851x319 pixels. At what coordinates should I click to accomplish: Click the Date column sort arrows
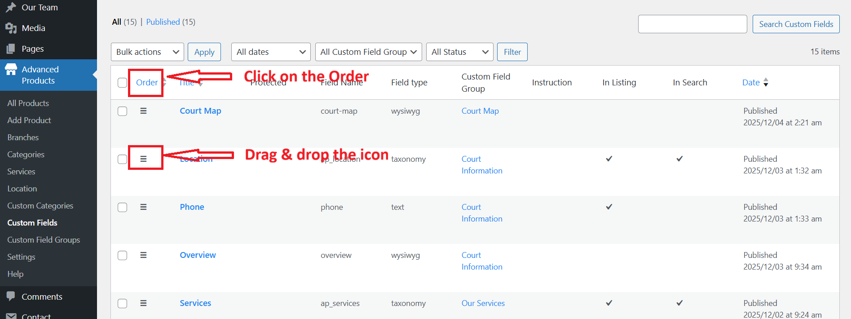pos(766,82)
